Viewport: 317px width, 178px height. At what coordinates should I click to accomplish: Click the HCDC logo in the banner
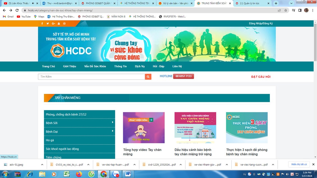pos(71,51)
